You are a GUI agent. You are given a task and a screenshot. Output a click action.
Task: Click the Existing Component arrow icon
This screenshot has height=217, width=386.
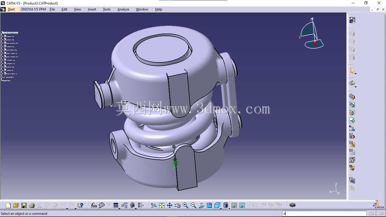click(352, 120)
